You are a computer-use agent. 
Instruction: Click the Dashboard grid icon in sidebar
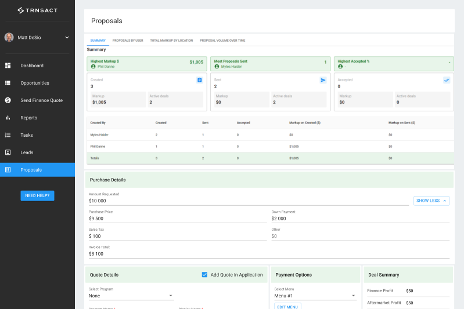[8, 66]
